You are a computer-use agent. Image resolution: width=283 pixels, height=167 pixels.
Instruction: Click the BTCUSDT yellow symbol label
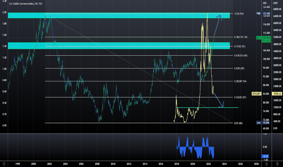pos(257,94)
